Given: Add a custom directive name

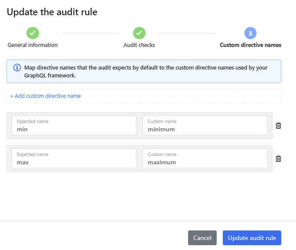Looking at the screenshot, I should pos(46,96).
